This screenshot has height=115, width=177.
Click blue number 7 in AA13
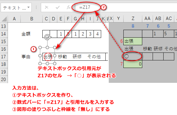click(x=147, y=26)
